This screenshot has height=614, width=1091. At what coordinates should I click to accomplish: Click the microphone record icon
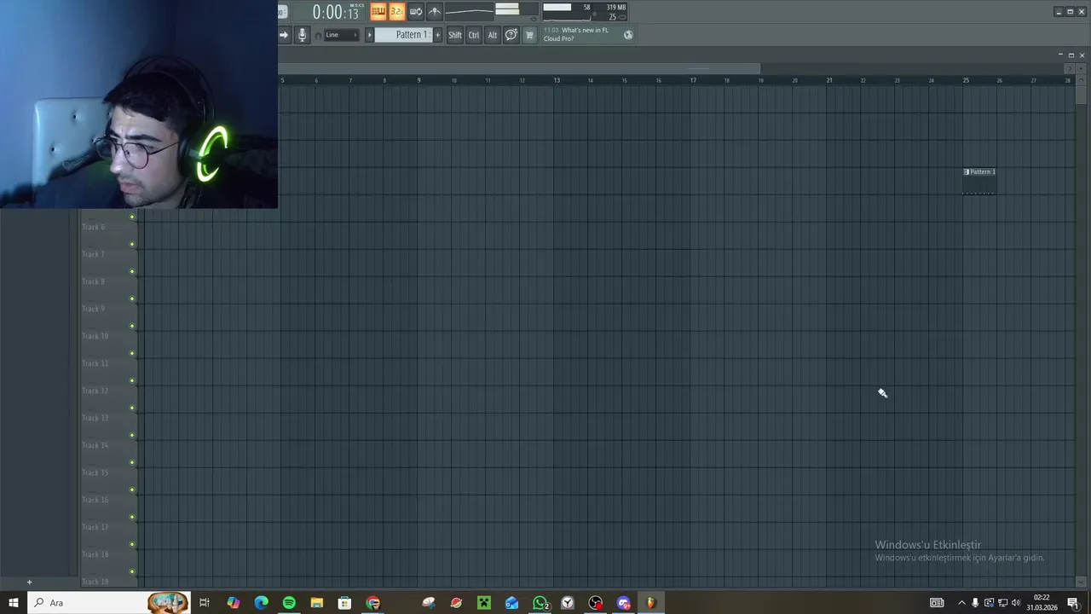302,35
